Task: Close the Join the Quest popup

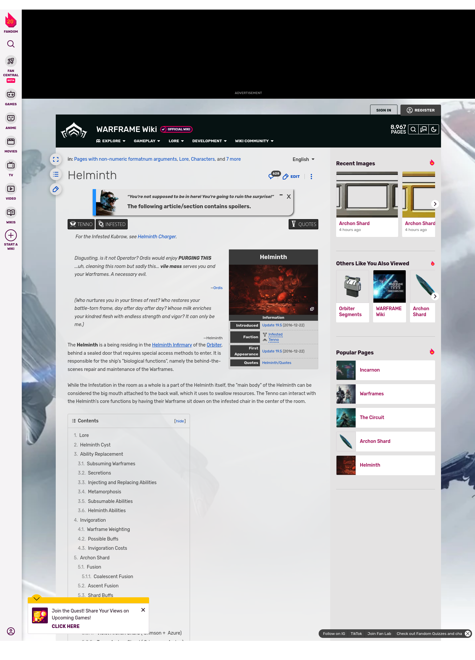Action: coord(143,610)
